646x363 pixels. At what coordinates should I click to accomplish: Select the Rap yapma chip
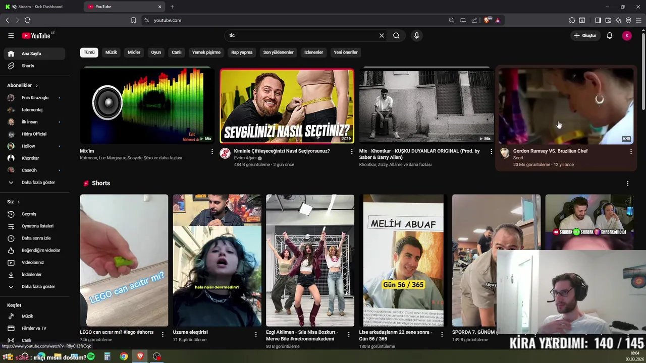pos(242,52)
